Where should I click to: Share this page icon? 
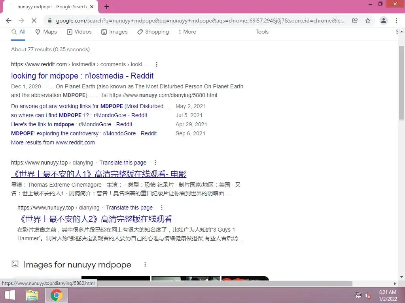355,21
